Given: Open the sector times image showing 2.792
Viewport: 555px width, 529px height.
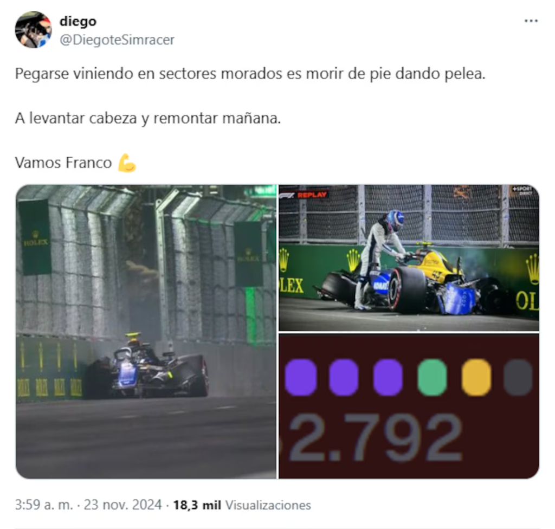Looking at the screenshot, I should pyautogui.click(x=409, y=406).
